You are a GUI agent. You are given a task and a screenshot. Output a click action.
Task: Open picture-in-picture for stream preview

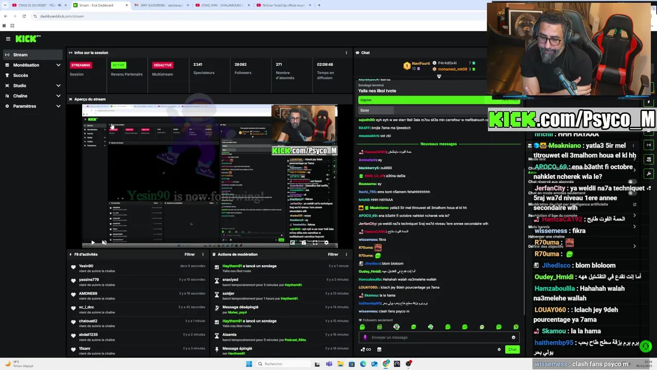click(293, 243)
